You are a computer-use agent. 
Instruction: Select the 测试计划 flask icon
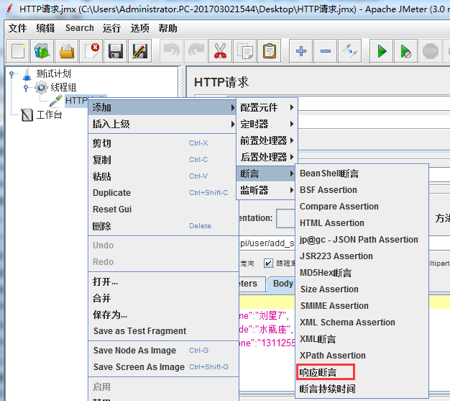point(27,74)
